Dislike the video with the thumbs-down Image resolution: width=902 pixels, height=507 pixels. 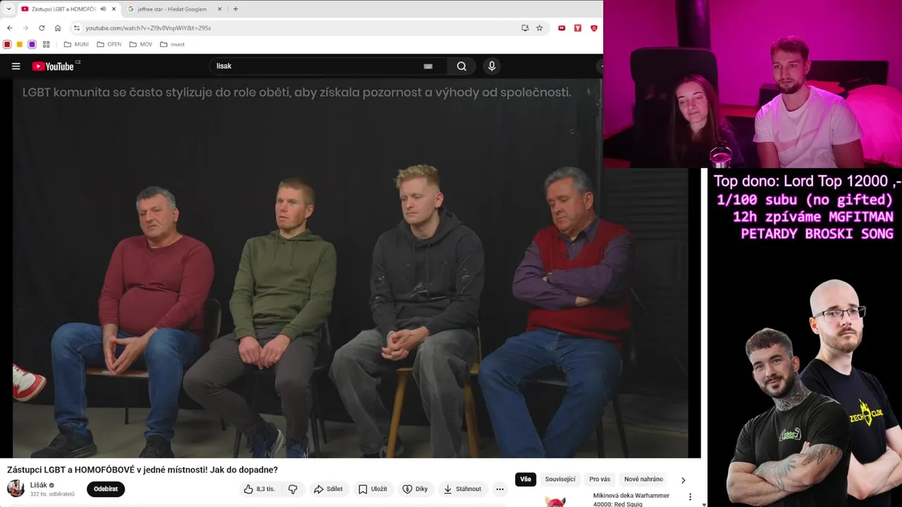292,489
